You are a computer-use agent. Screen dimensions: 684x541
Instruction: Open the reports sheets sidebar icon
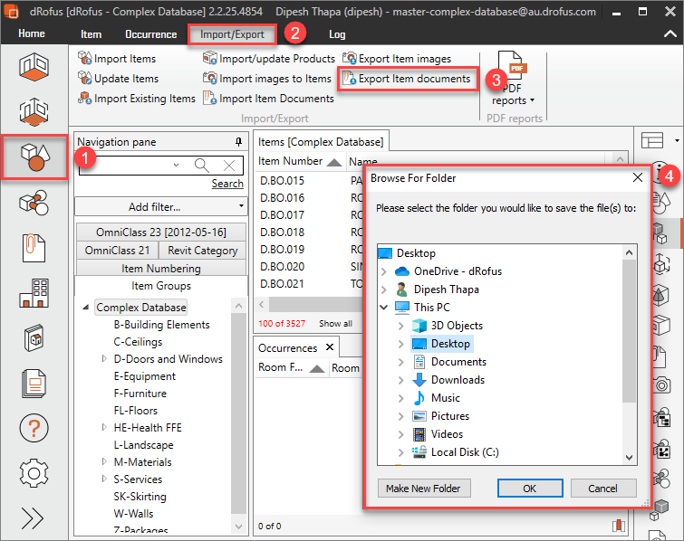coord(34,384)
